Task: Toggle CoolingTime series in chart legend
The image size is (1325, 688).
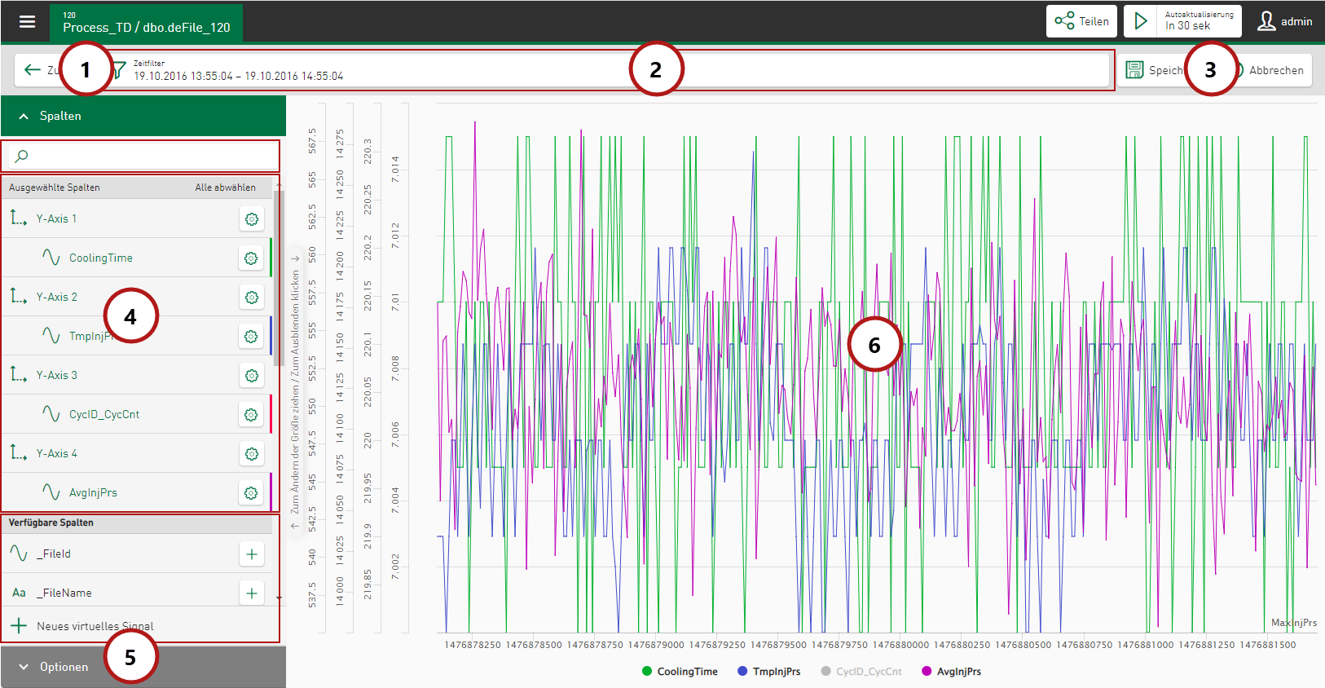Action: (x=680, y=672)
